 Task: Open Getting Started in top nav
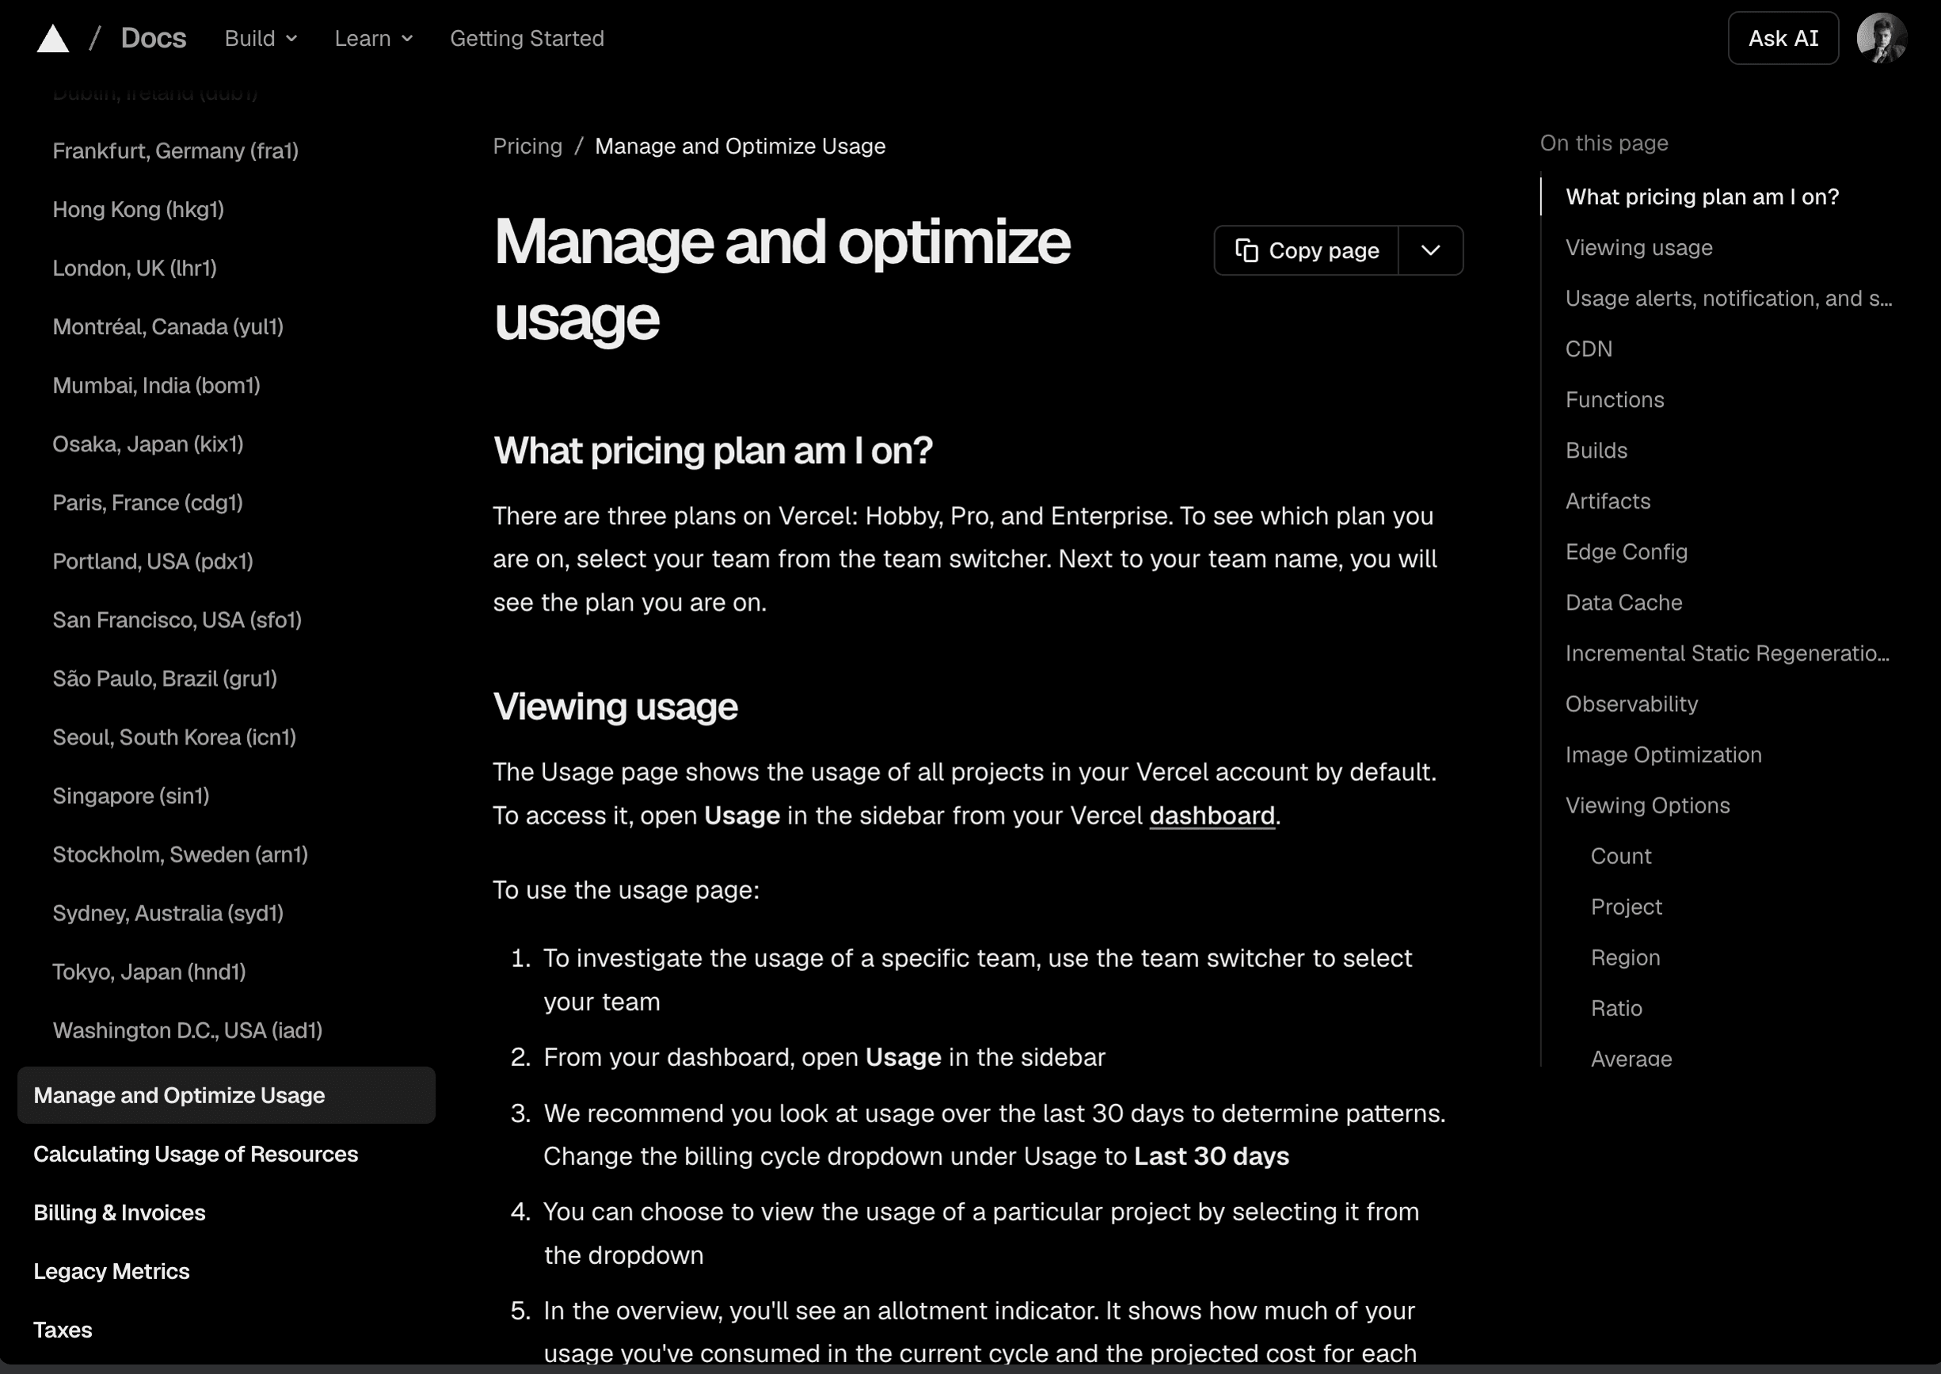527,38
